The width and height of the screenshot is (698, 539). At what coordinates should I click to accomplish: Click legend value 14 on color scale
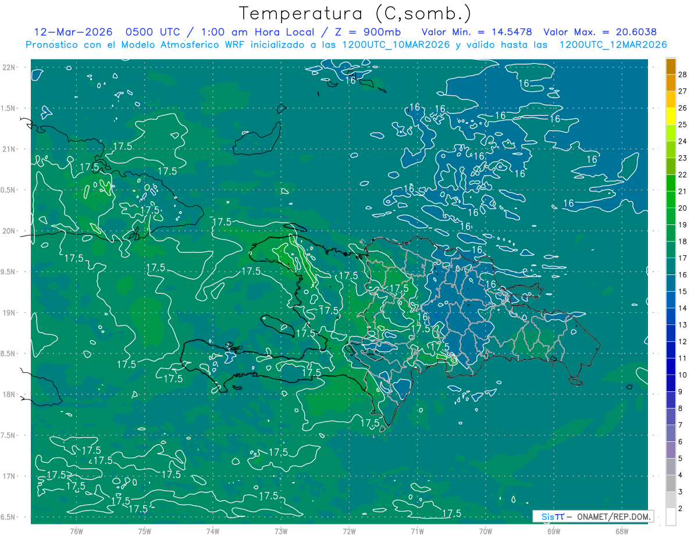pos(683,308)
